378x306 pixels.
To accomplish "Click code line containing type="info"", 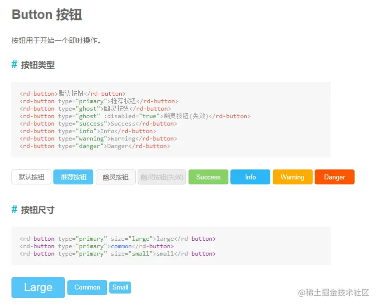I will (x=88, y=131).
